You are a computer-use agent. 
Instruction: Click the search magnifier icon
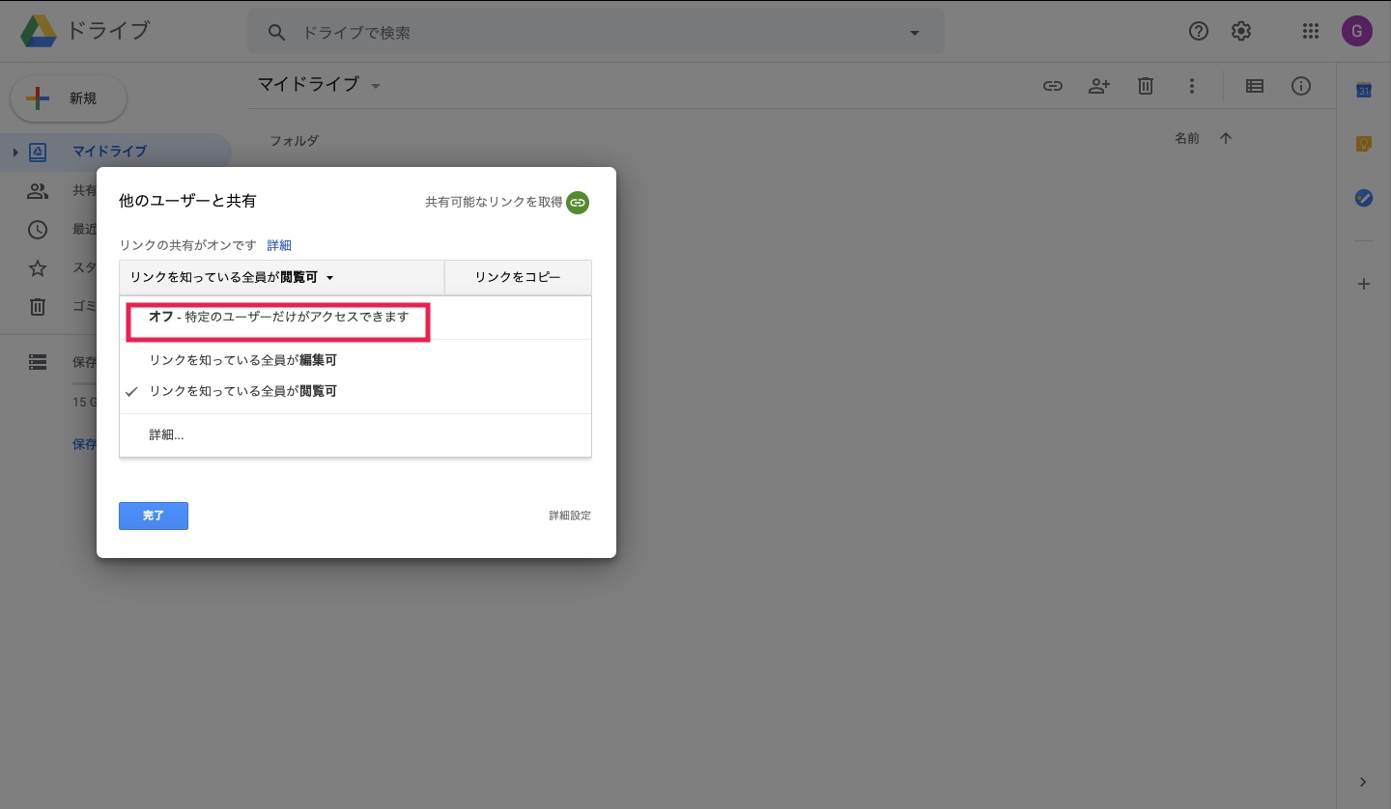tap(277, 33)
